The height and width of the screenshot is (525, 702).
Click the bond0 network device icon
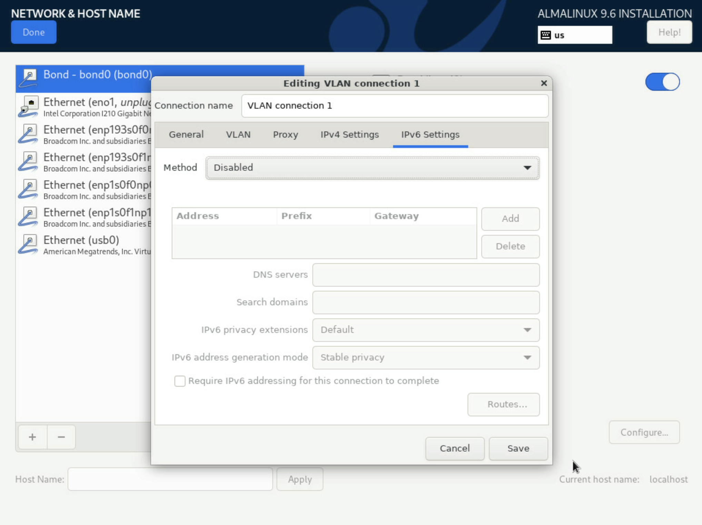coord(28,78)
